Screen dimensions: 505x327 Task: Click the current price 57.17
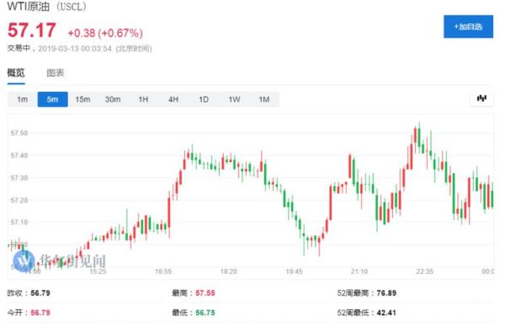32,30
